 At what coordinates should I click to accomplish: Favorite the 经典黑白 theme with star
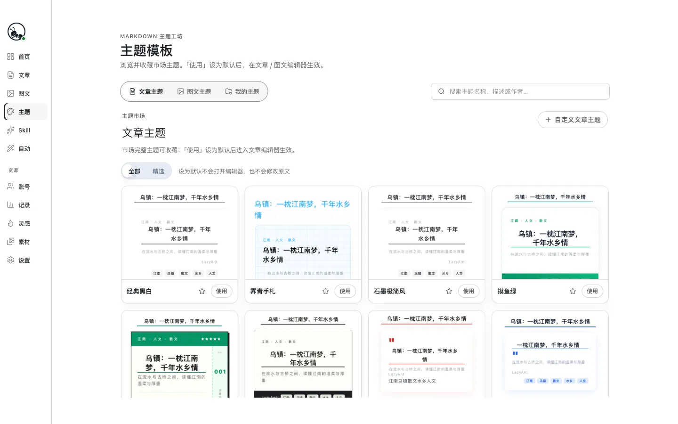202,291
